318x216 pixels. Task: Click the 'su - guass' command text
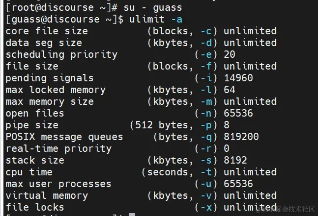(x=152, y=8)
